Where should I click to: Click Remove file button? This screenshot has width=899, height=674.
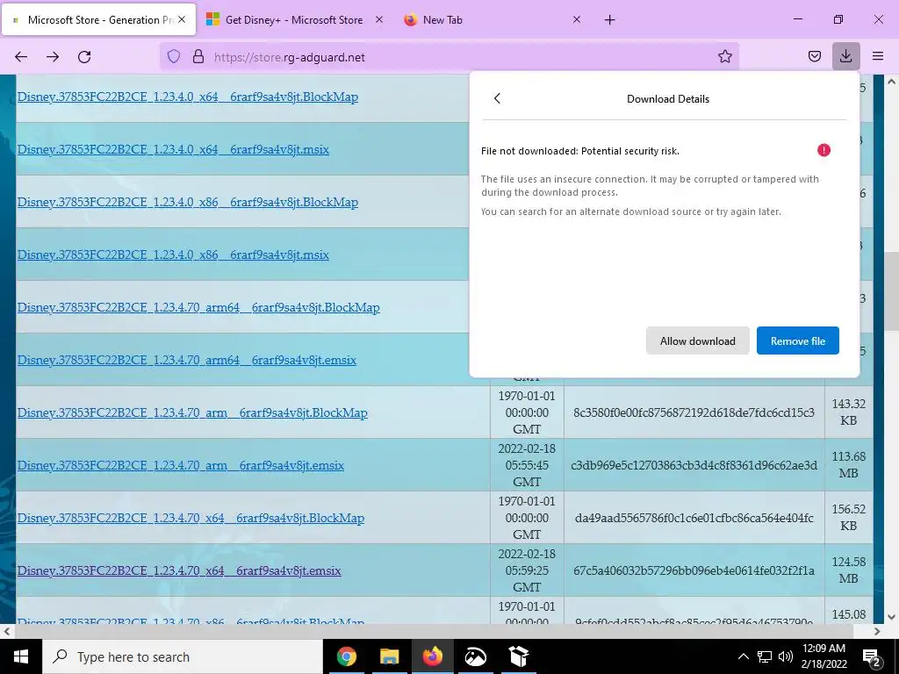tap(797, 341)
